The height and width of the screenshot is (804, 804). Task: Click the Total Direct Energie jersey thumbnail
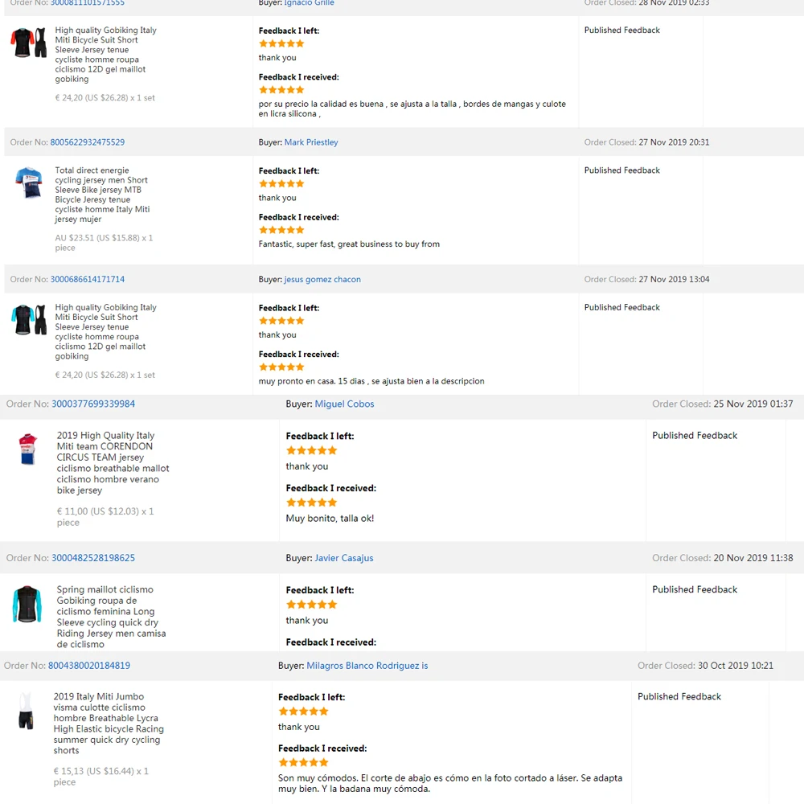coord(29,183)
